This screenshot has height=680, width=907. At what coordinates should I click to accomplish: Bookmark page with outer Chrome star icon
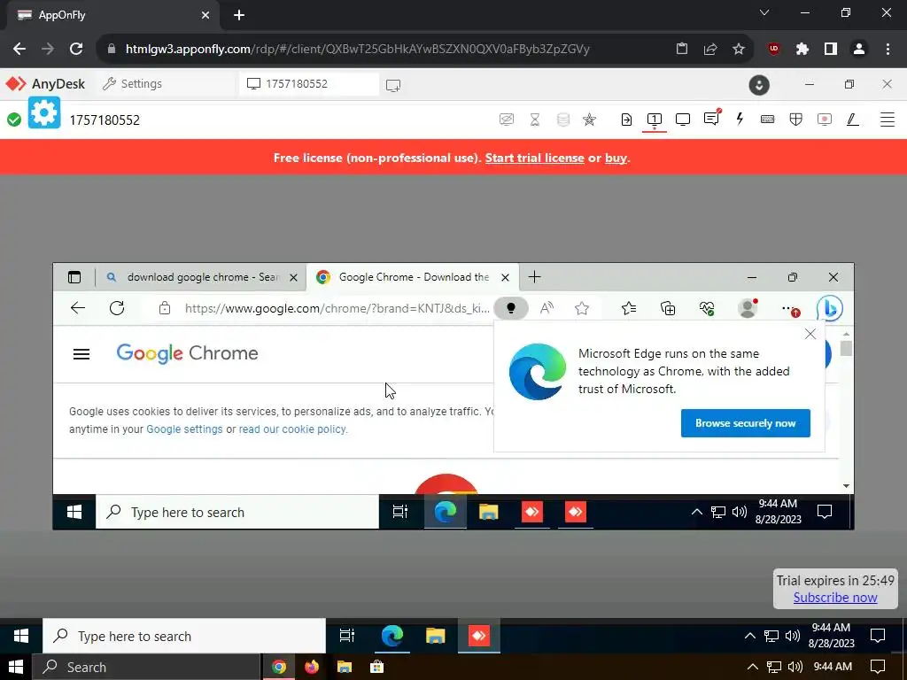(x=739, y=49)
